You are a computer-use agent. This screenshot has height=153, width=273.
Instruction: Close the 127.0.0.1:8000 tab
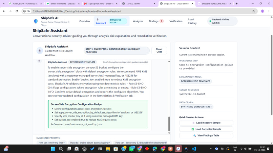click(x=154, y=3)
